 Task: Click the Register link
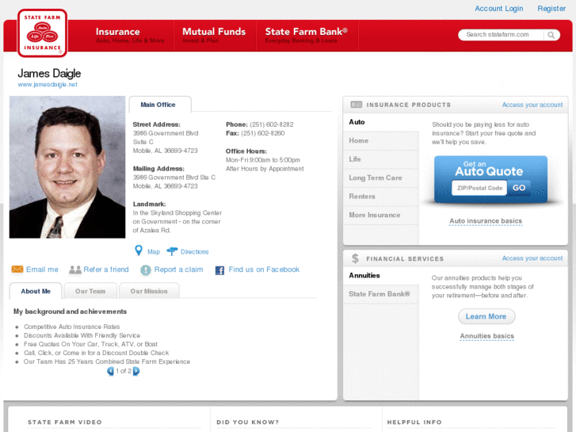(x=551, y=9)
